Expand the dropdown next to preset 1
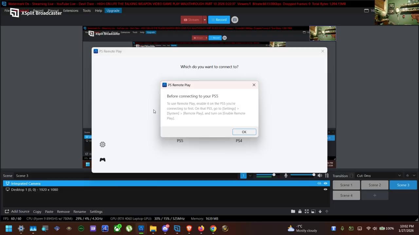Screen dimensions: 419x235 (250, 176)
